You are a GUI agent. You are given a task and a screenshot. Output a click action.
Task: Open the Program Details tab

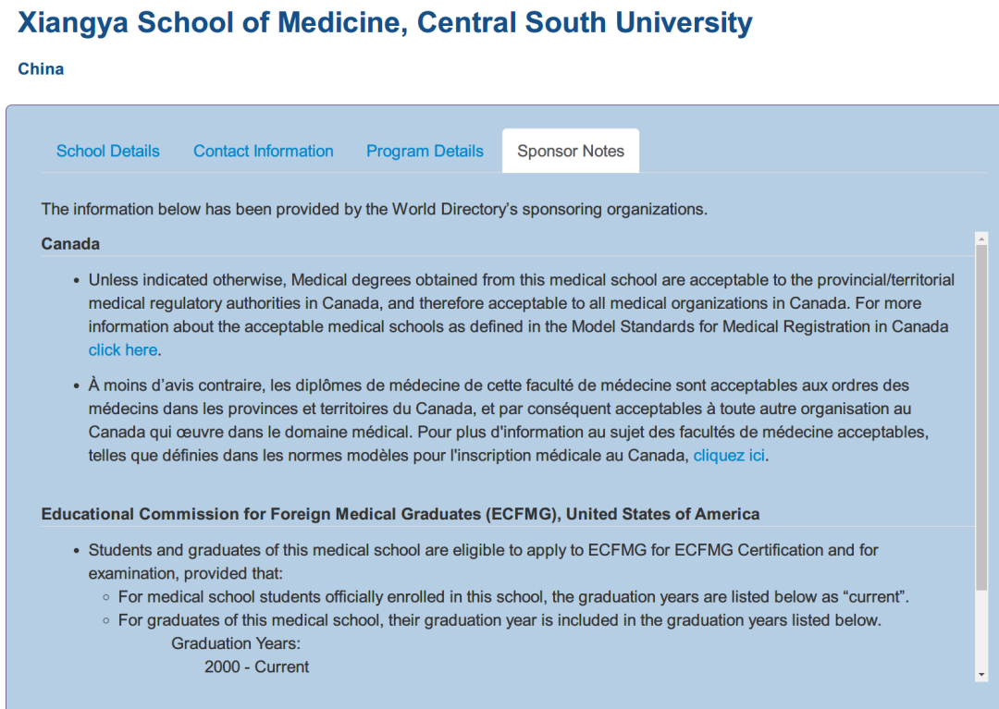425,151
